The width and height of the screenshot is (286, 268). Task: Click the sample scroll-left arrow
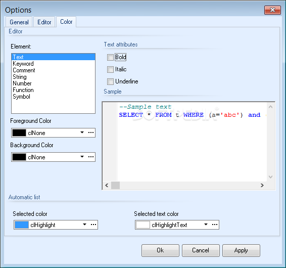107,185
